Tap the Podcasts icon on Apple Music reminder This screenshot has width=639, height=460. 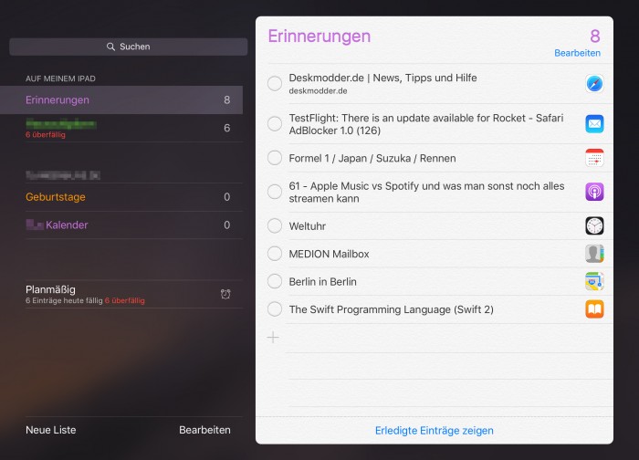click(x=594, y=192)
